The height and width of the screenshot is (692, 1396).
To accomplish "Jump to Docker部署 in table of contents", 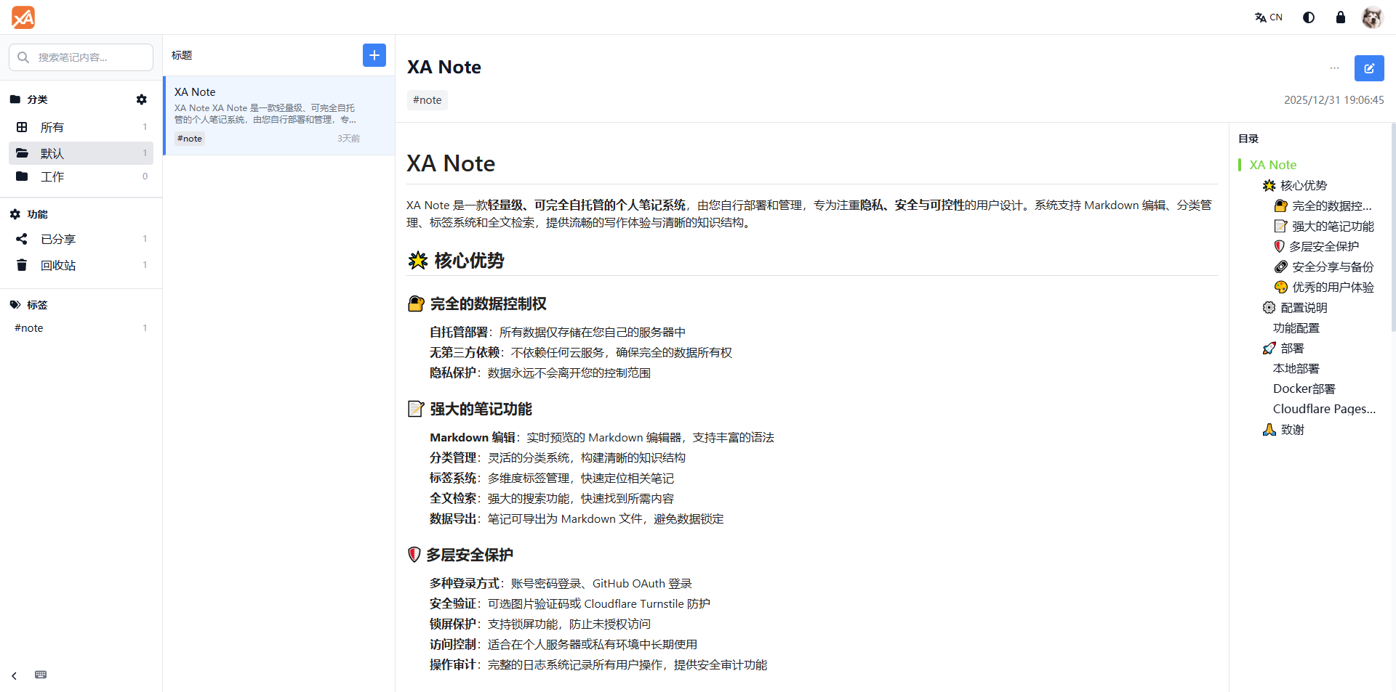I will click(x=1304, y=389).
